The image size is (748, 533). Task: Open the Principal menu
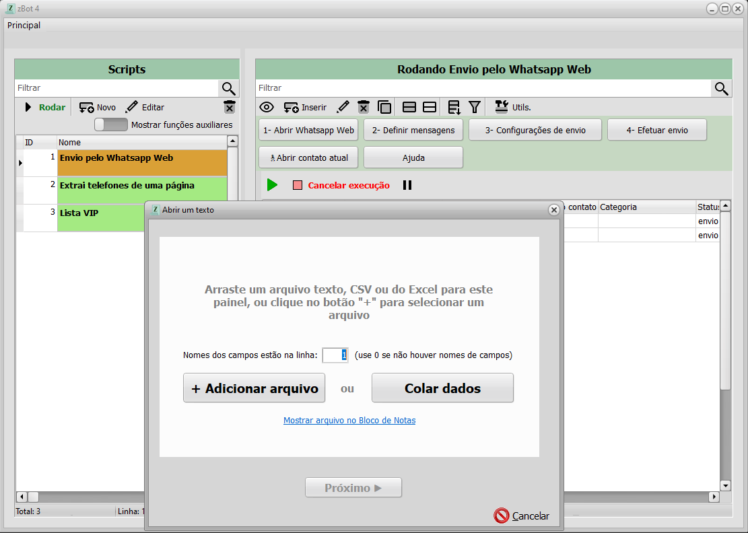tap(24, 26)
